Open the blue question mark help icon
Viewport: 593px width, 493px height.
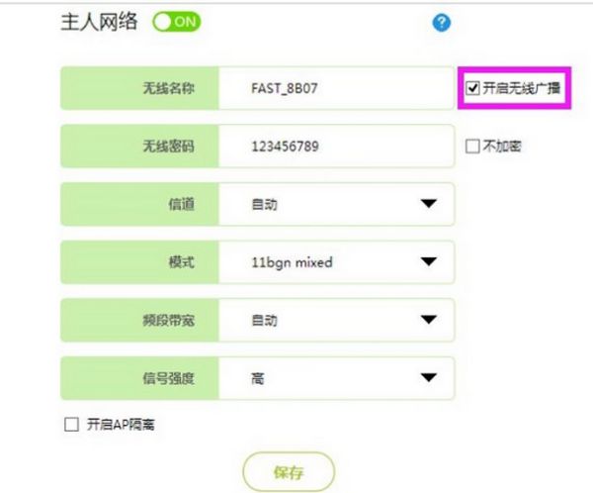pos(442,23)
